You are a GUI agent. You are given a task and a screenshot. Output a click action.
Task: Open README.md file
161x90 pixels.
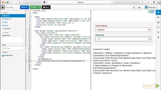click(x=7, y=19)
